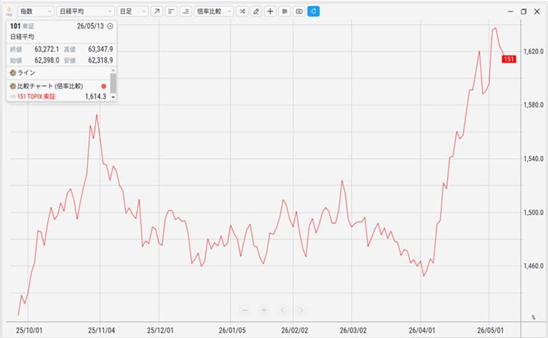Click the 1,614.3 TOPIX value
Image resolution: width=548 pixels, height=338 pixels.
pos(96,97)
